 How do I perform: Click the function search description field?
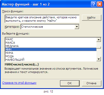[42, 19]
